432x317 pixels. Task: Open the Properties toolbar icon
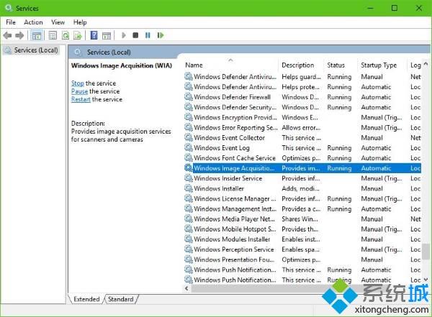[x=53, y=35]
